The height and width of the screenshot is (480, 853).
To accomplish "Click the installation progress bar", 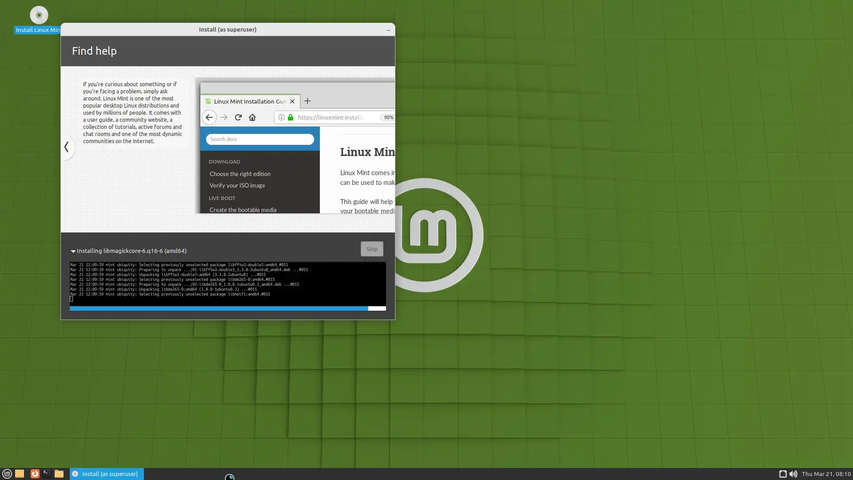I will click(x=227, y=308).
